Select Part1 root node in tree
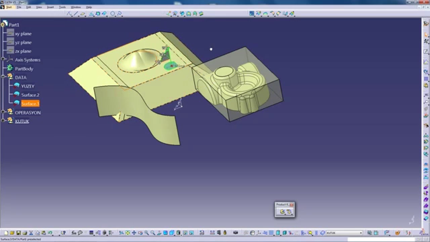Image resolution: width=430 pixels, height=242 pixels. (x=14, y=25)
